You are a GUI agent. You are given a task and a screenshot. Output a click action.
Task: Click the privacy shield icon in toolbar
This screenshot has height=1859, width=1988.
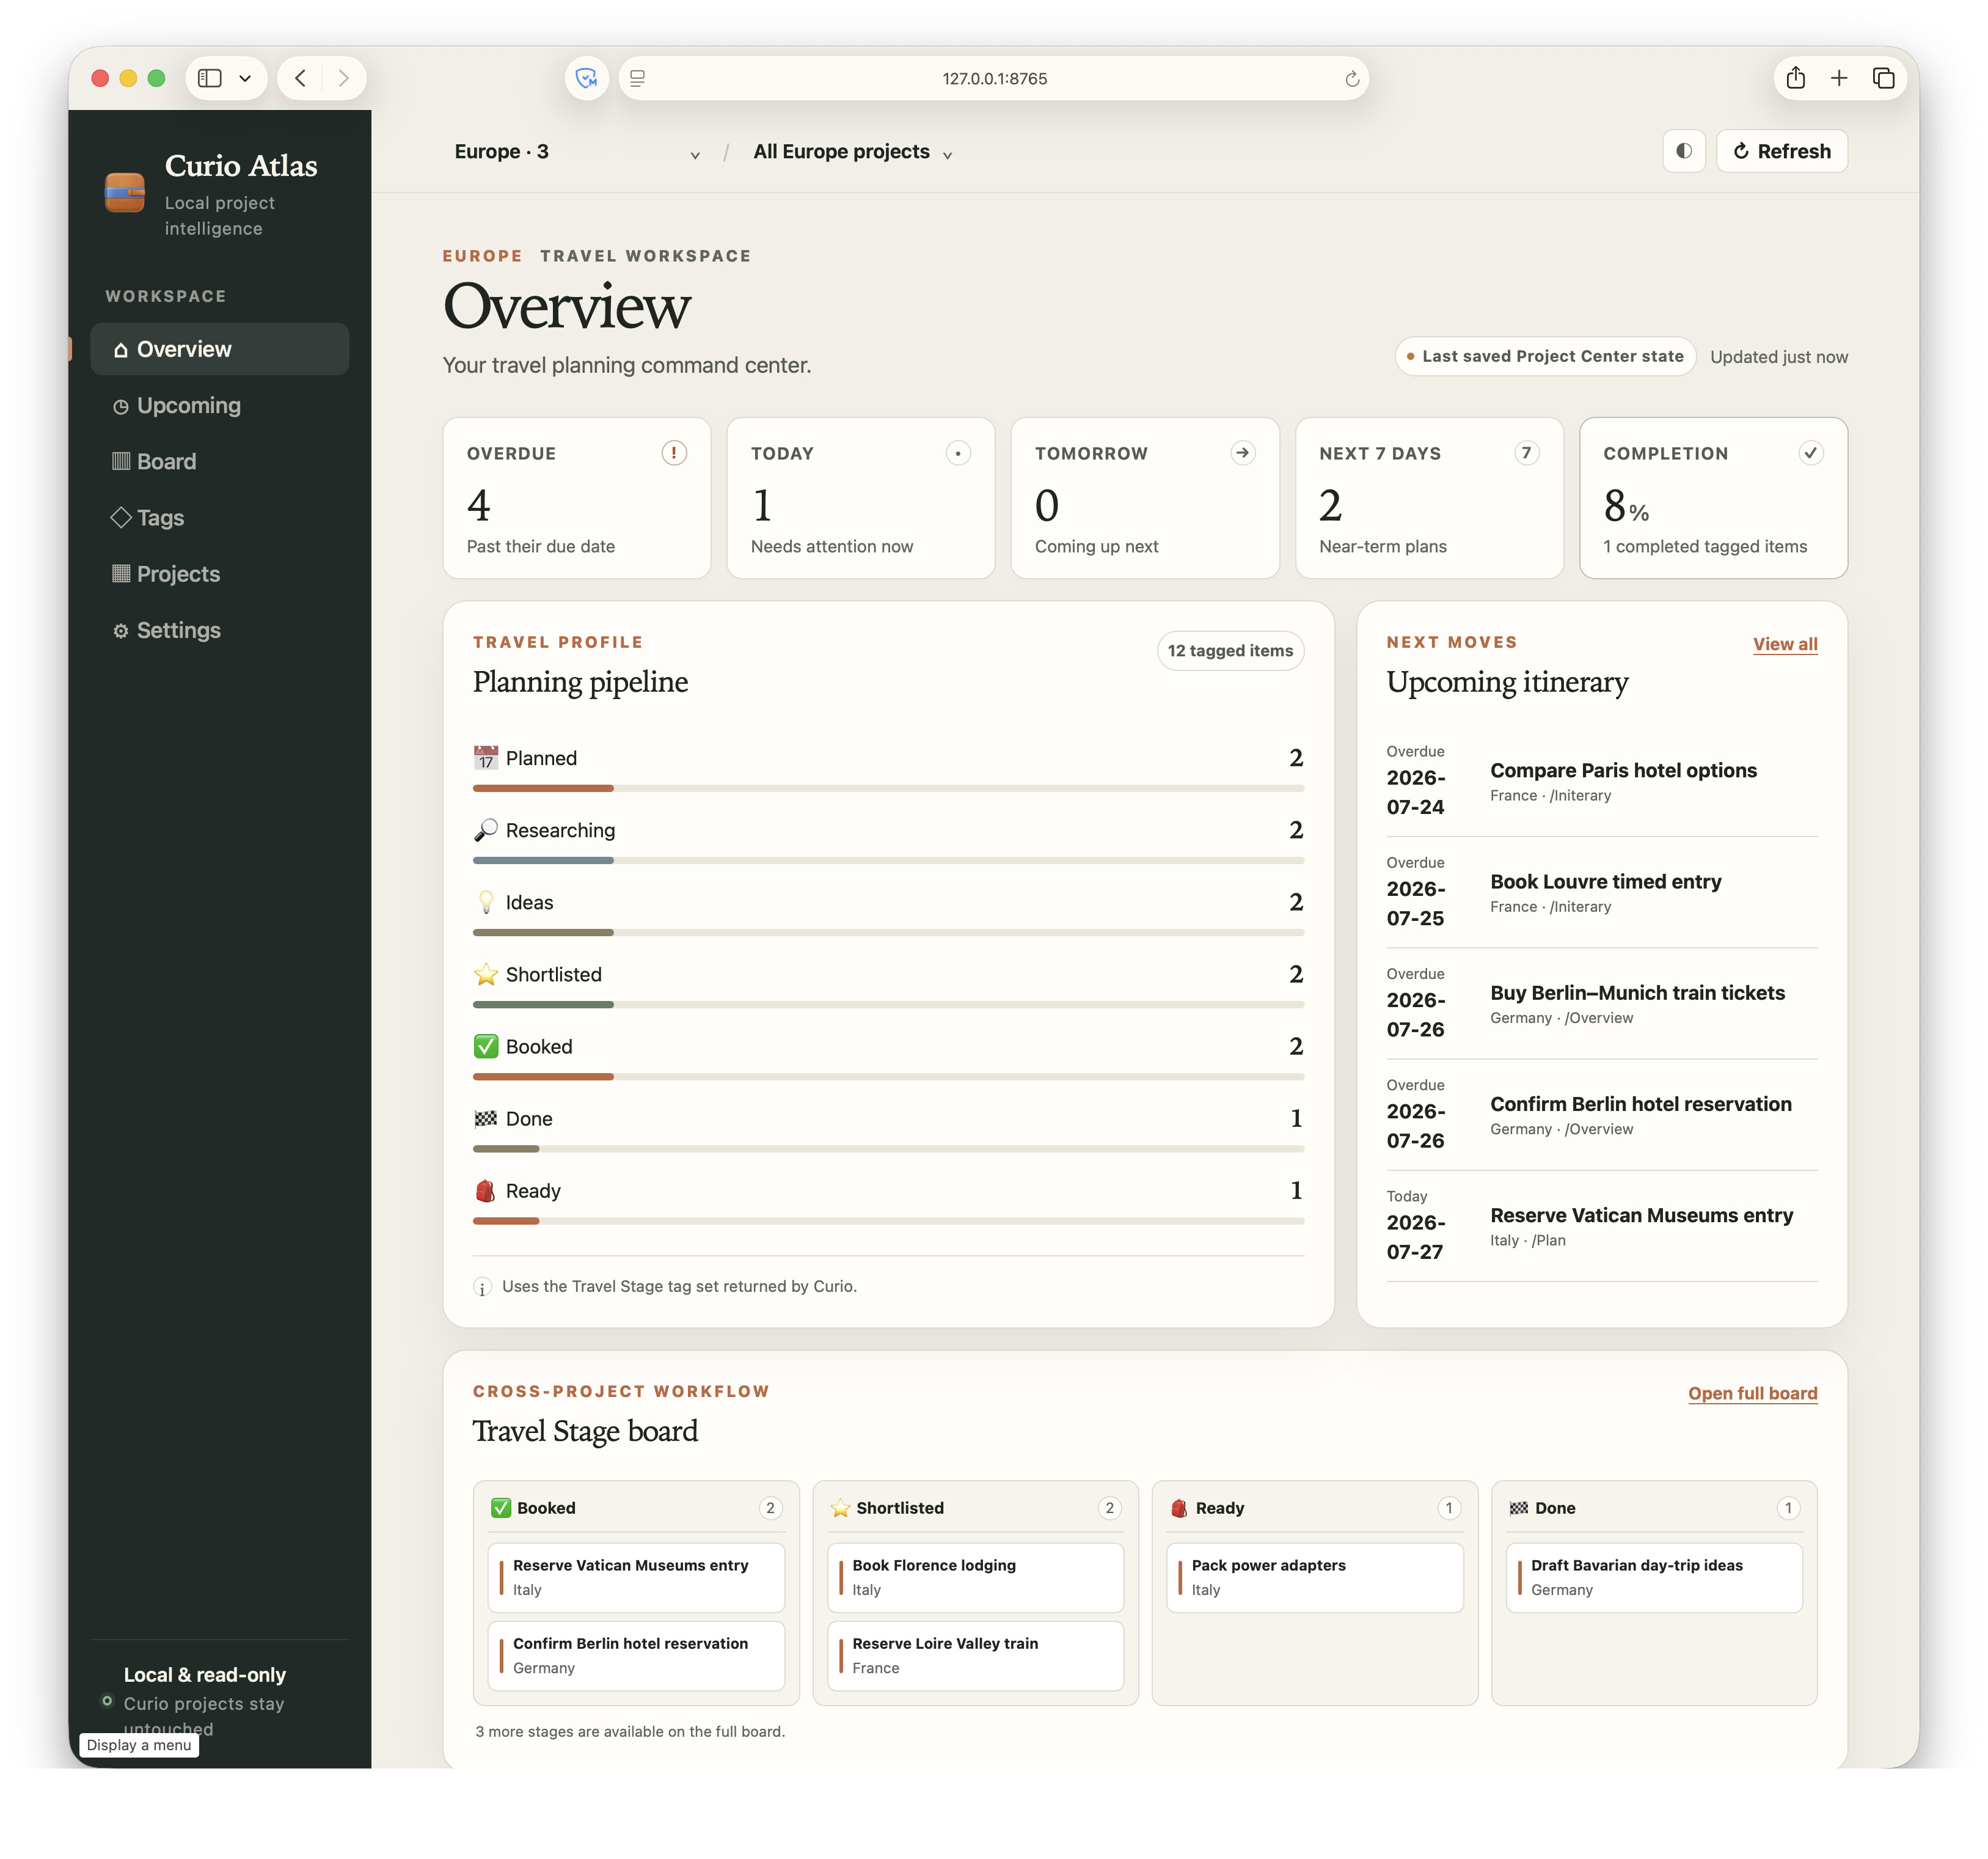click(x=587, y=78)
